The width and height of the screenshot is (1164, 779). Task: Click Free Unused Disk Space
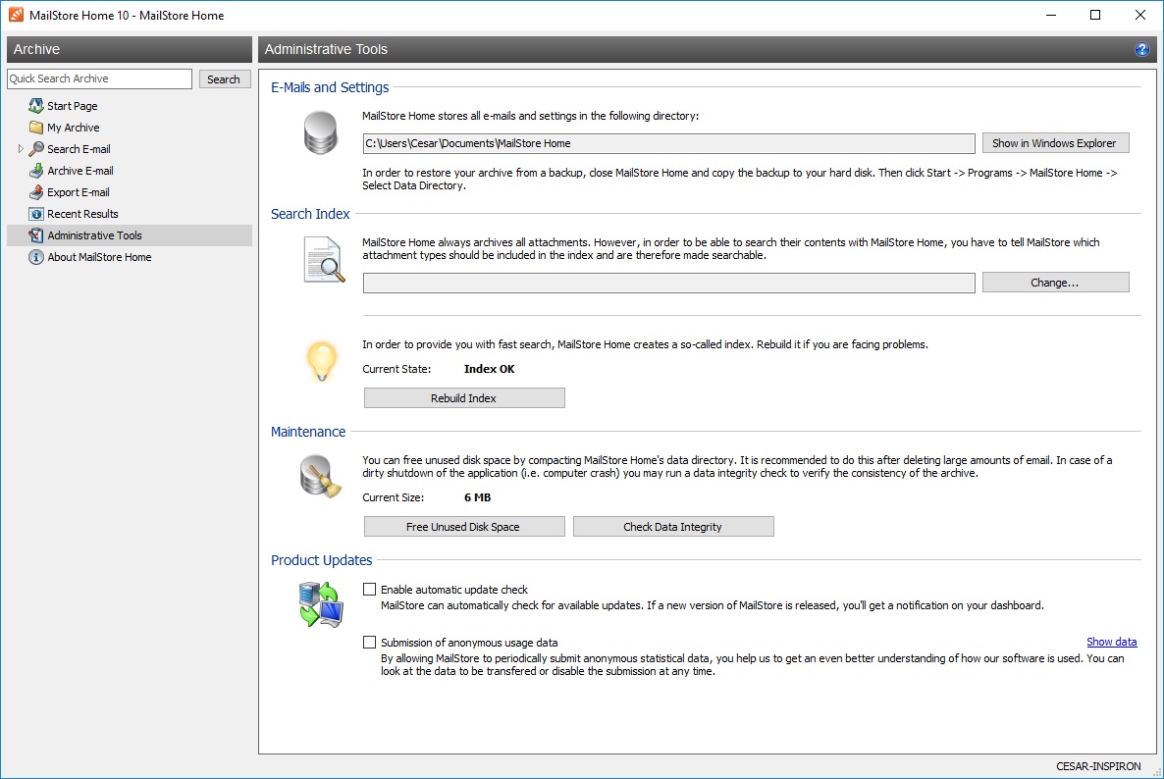(x=463, y=526)
